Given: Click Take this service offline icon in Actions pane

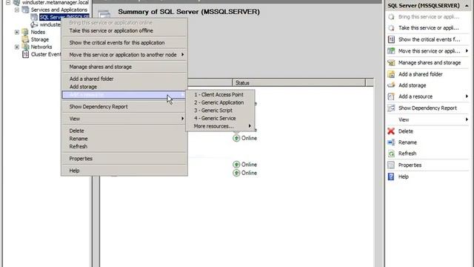Looking at the screenshot, I should click(x=391, y=28).
